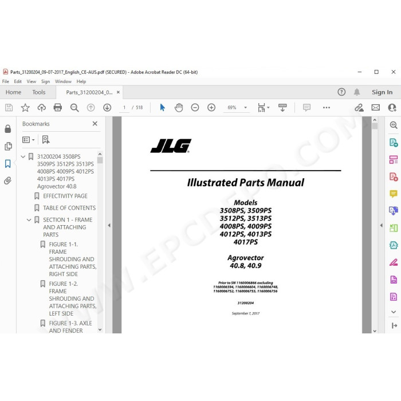Open the Window menu
This screenshot has width=401, height=401.
(x=63, y=81)
